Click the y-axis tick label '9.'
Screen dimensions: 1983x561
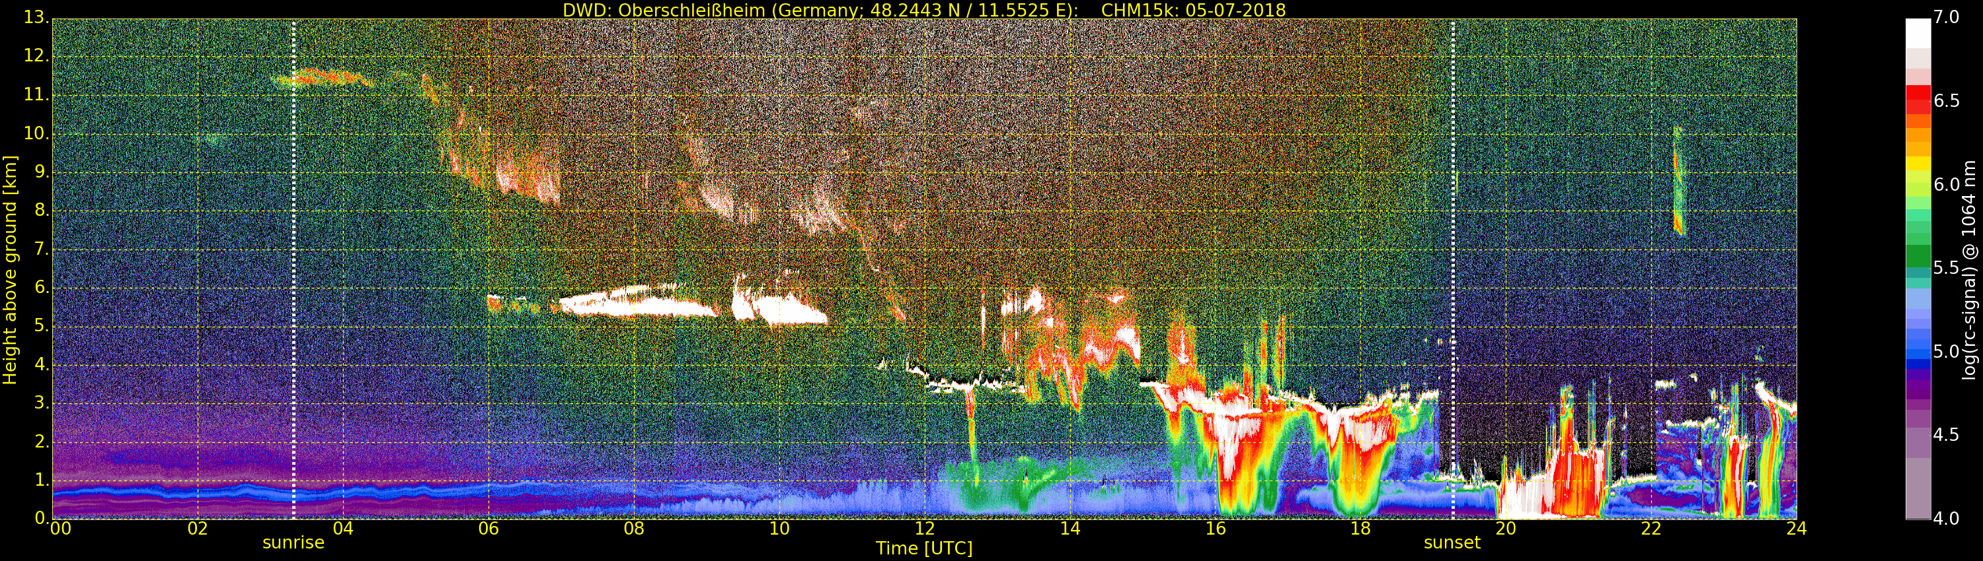point(41,172)
